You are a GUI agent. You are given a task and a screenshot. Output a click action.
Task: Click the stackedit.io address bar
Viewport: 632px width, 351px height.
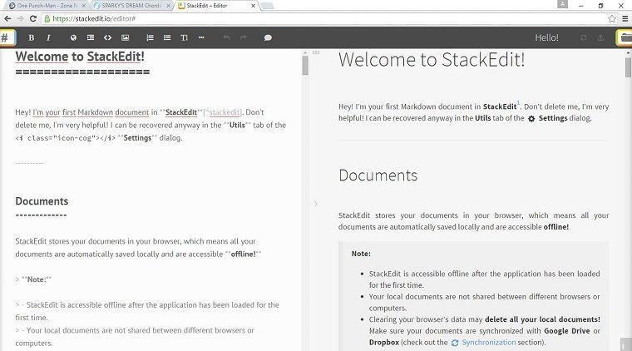point(323,18)
